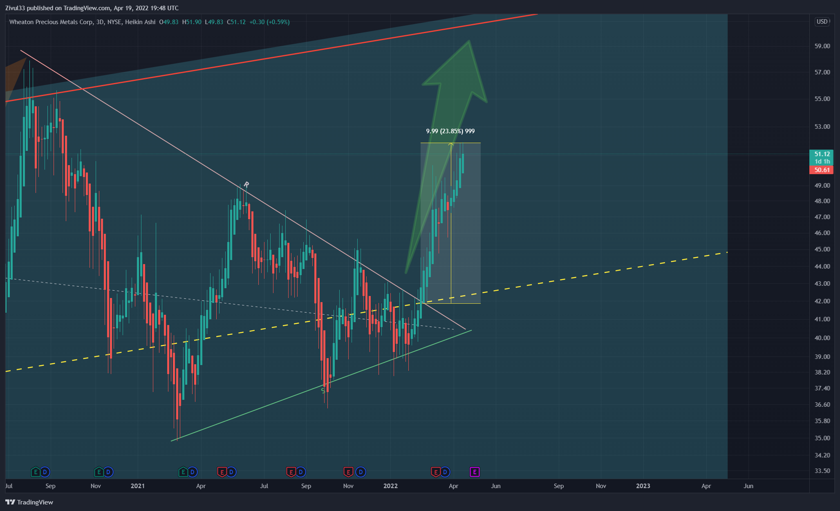Viewport: 840px width, 511px height.
Task: Click the 45.00 price axis label
Action: tap(822, 249)
